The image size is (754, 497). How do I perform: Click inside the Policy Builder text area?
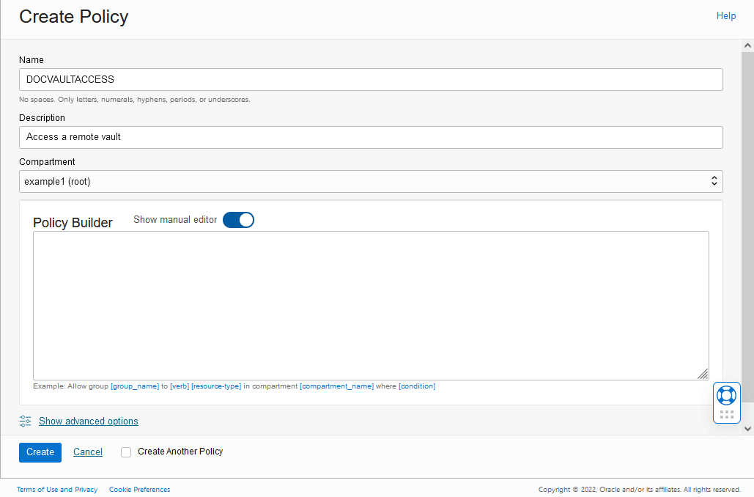(370, 304)
